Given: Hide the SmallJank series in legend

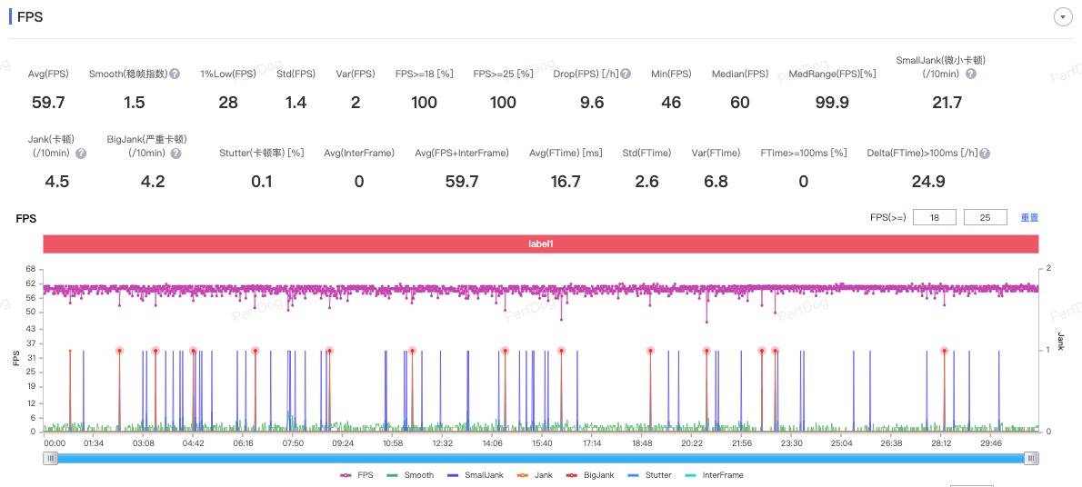Looking at the screenshot, I should tap(472, 475).
